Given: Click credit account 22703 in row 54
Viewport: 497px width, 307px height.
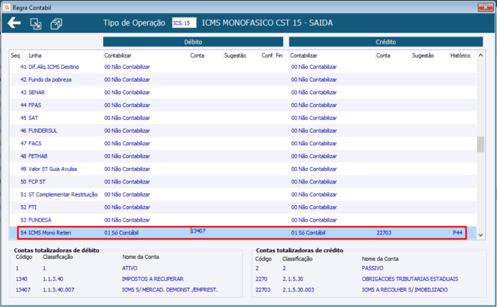Looking at the screenshot, I should pyautogui.click(x=384, y=233).
